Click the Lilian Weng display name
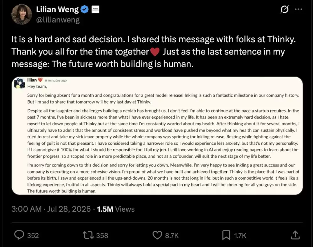Viewport: 313px width, 247px height. 57,9
